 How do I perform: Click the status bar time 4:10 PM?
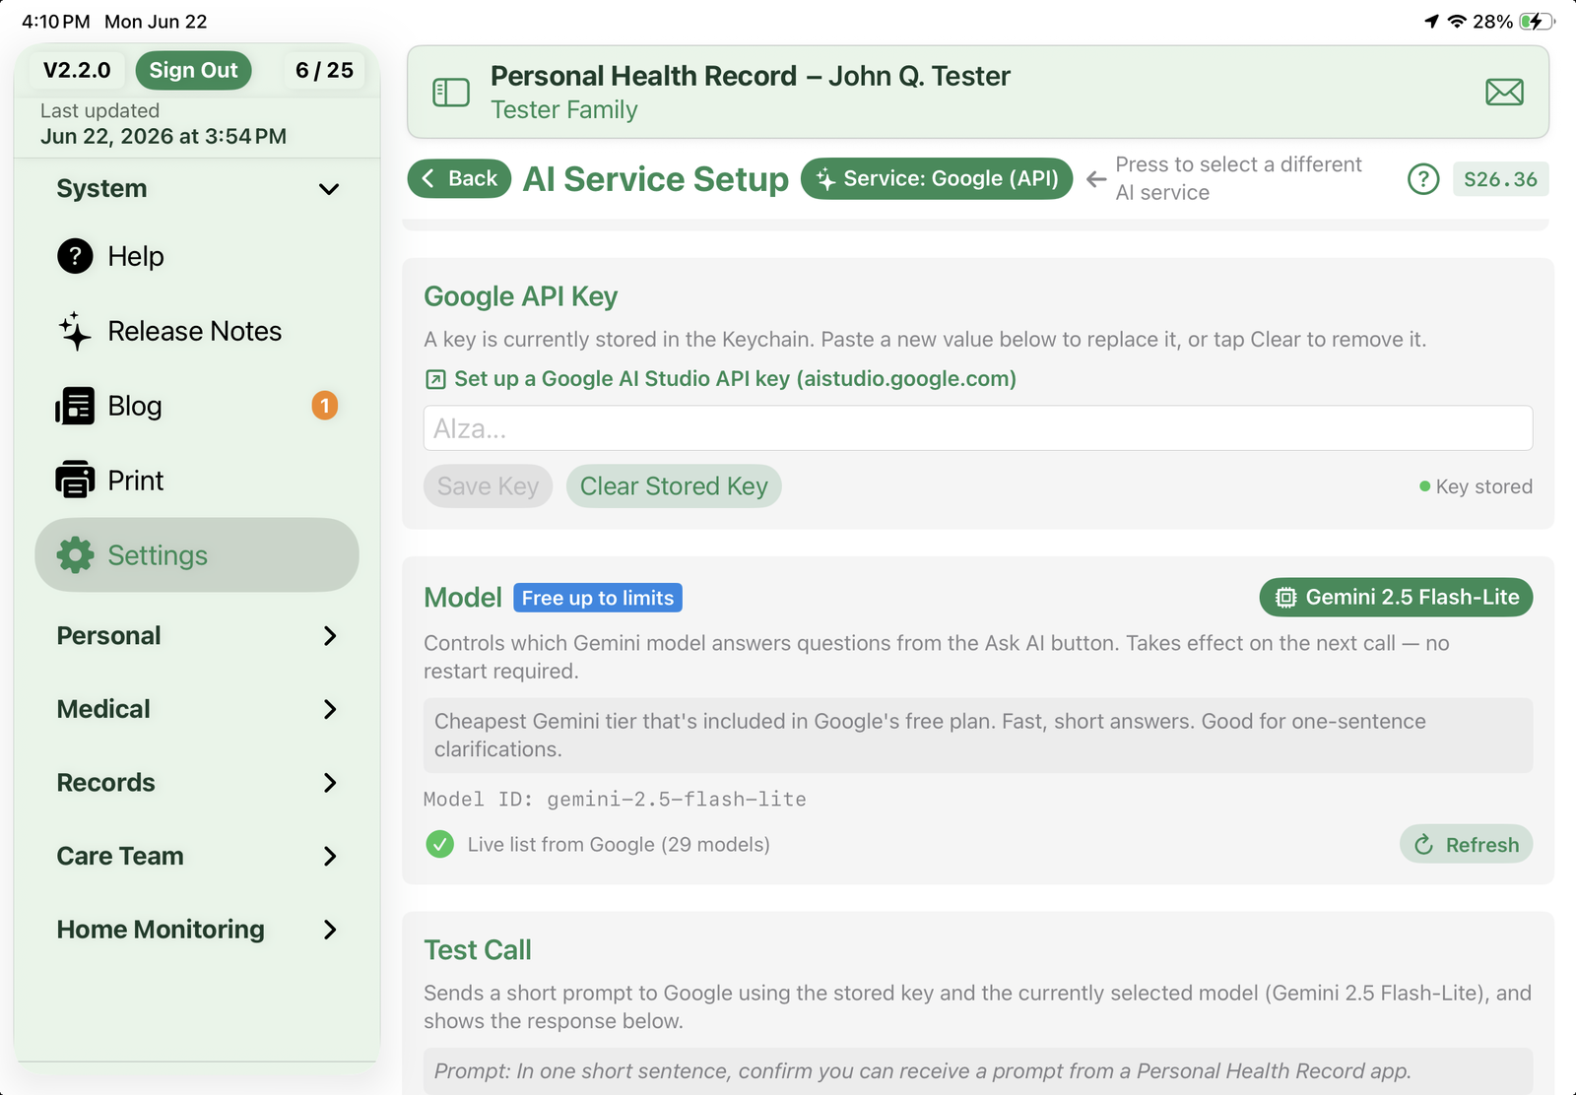point(56,22)
